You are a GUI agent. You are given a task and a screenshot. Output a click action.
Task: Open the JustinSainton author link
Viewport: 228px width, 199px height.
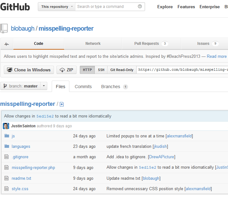point(23,126)
